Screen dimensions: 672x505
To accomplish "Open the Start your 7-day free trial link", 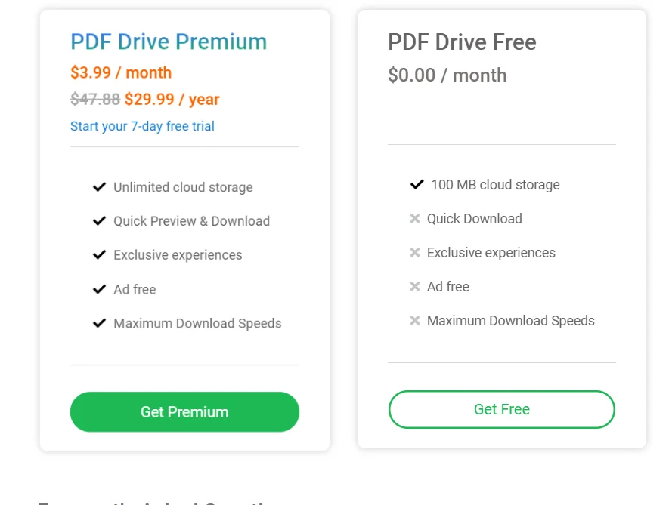I will [142, 126].
